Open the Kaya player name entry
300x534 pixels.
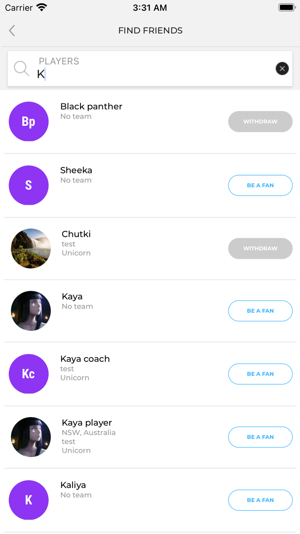click(87, 423)
